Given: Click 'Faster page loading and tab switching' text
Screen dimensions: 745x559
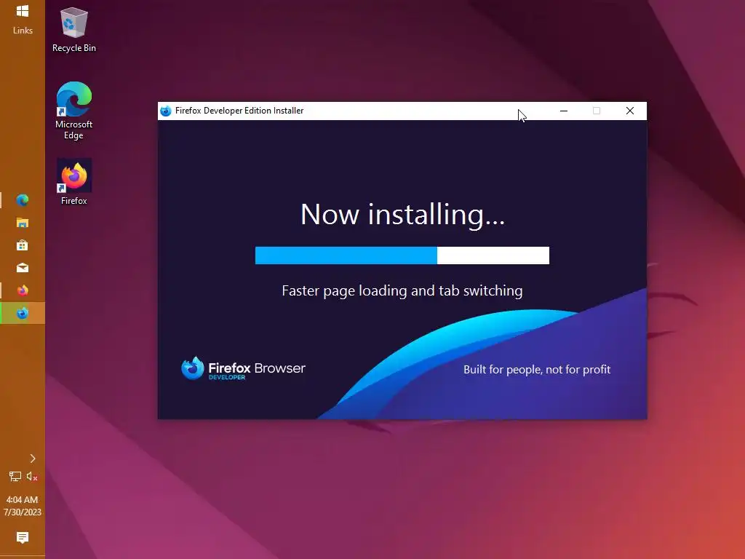Looking at the screenshot, I should 402,291.
